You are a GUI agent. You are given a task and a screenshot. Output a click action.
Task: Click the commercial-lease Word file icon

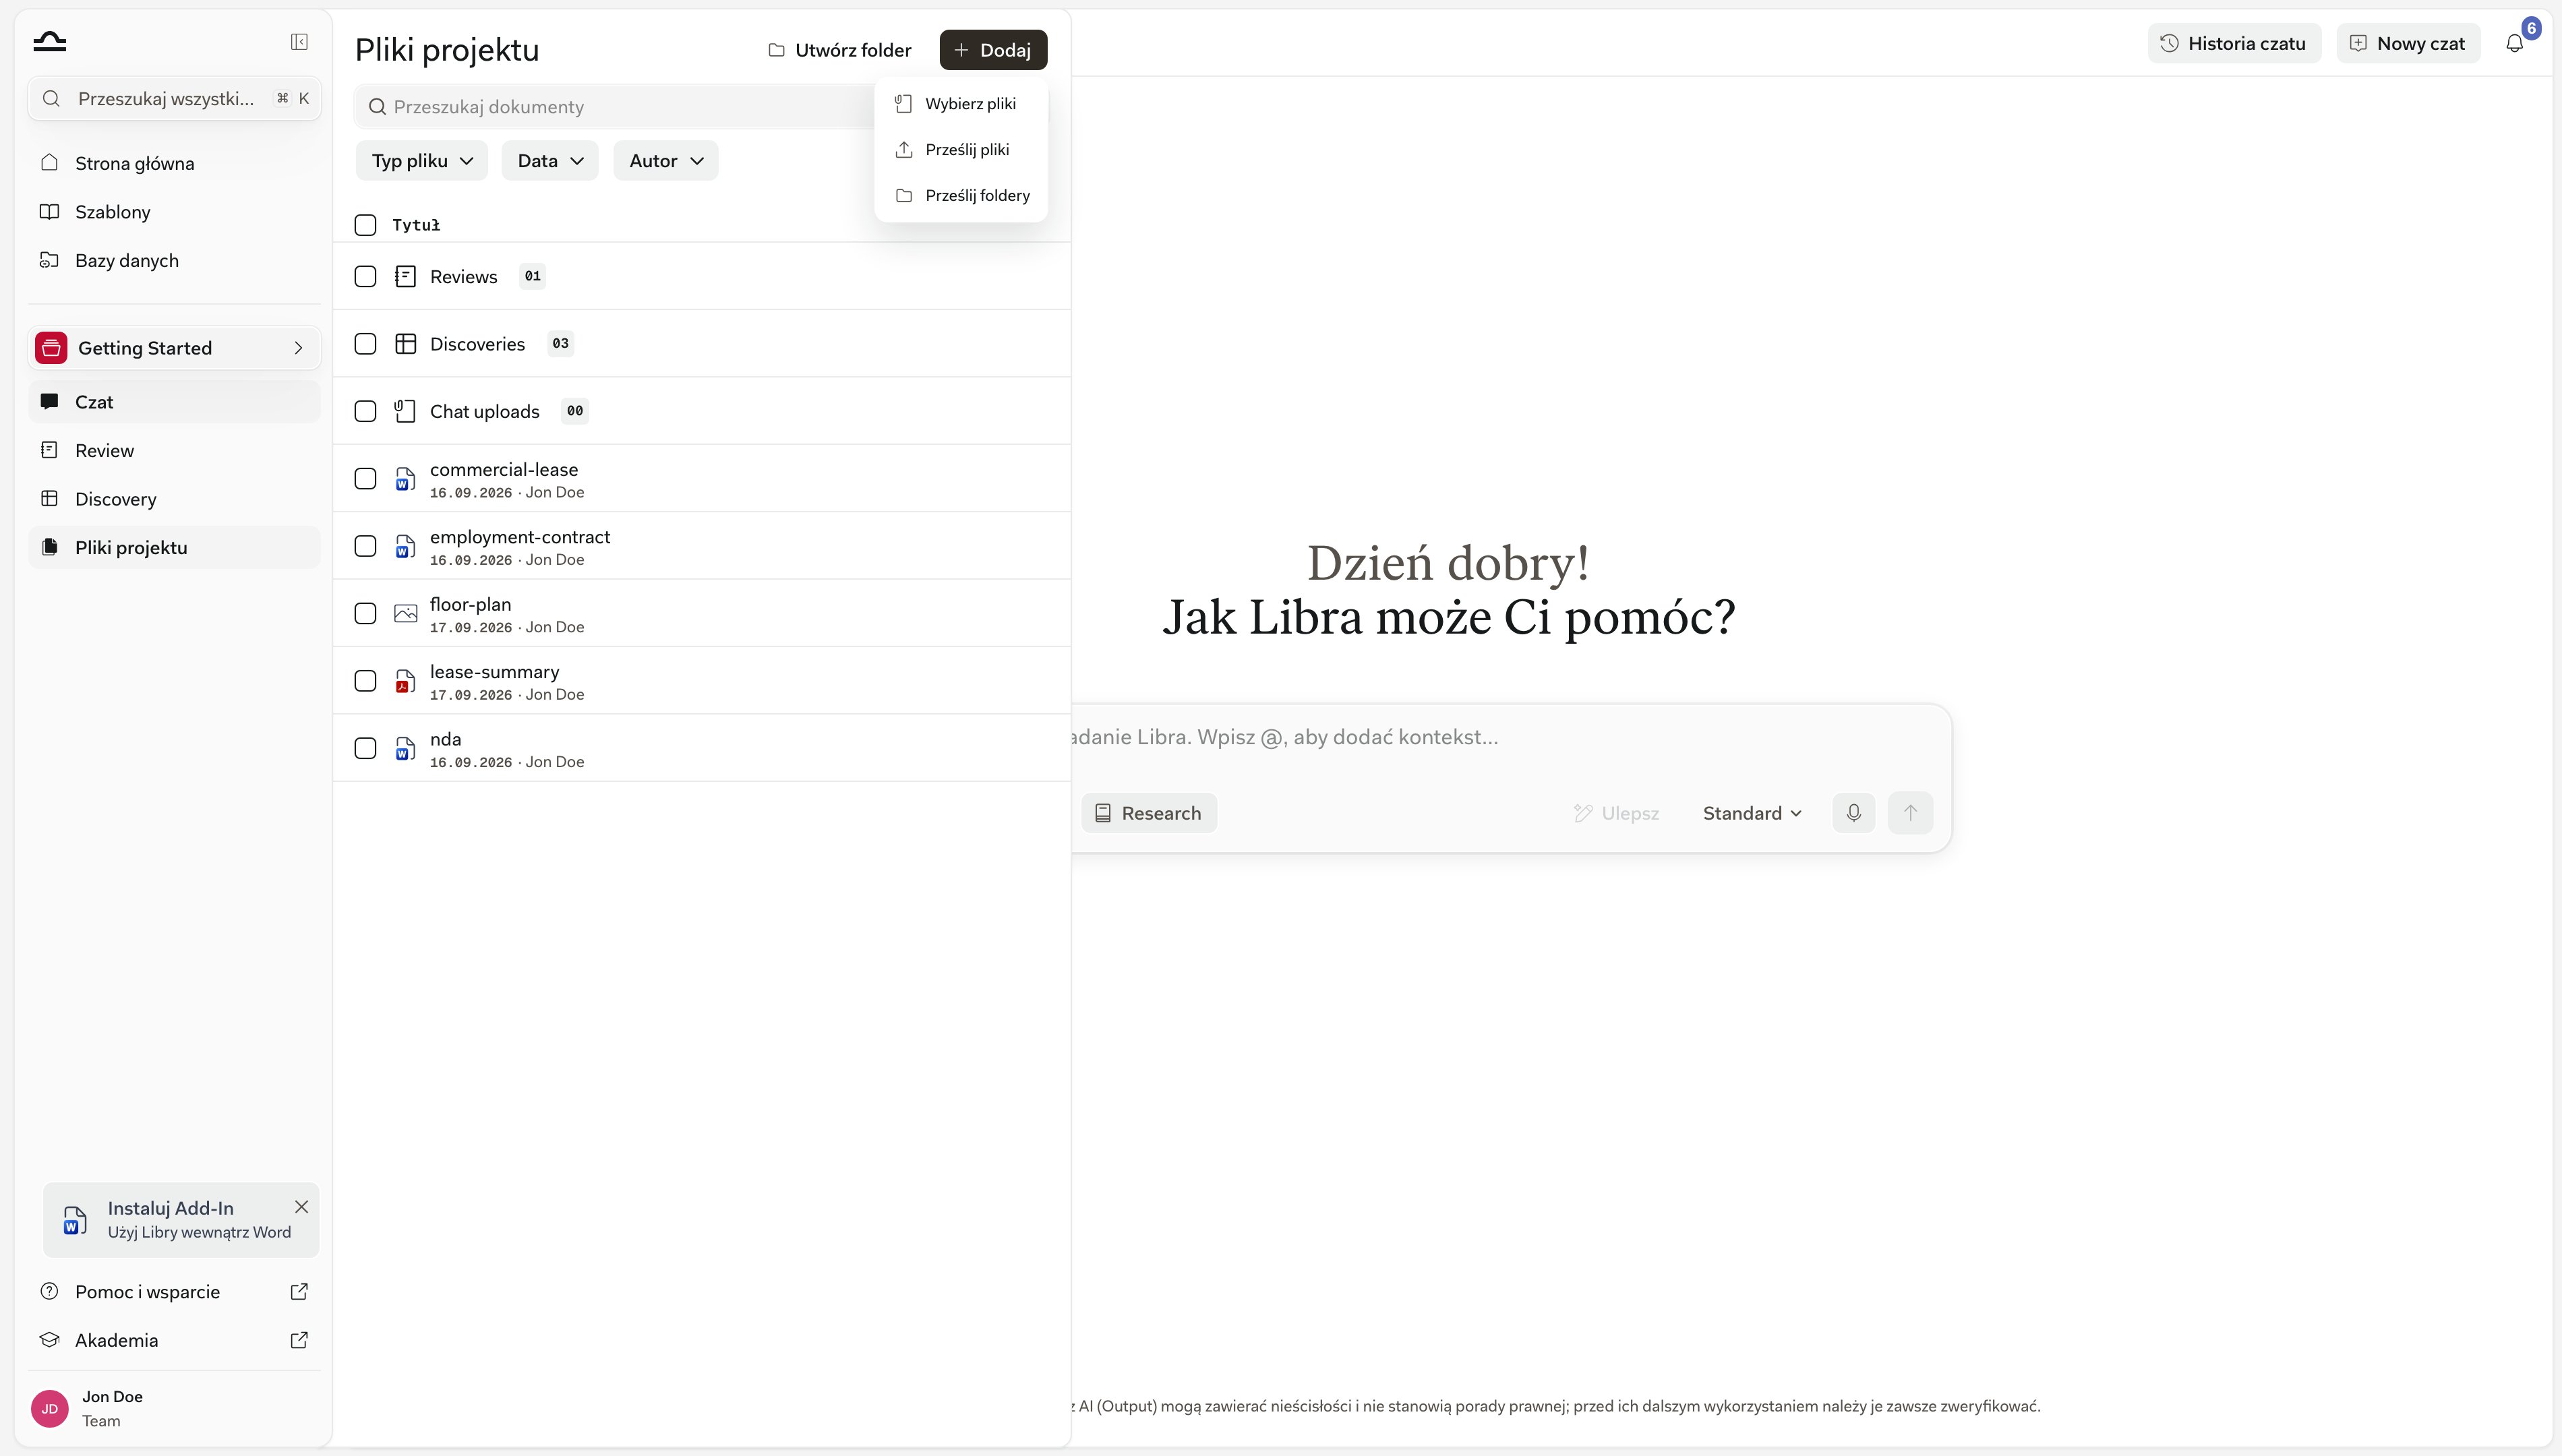tap(405, 479)
